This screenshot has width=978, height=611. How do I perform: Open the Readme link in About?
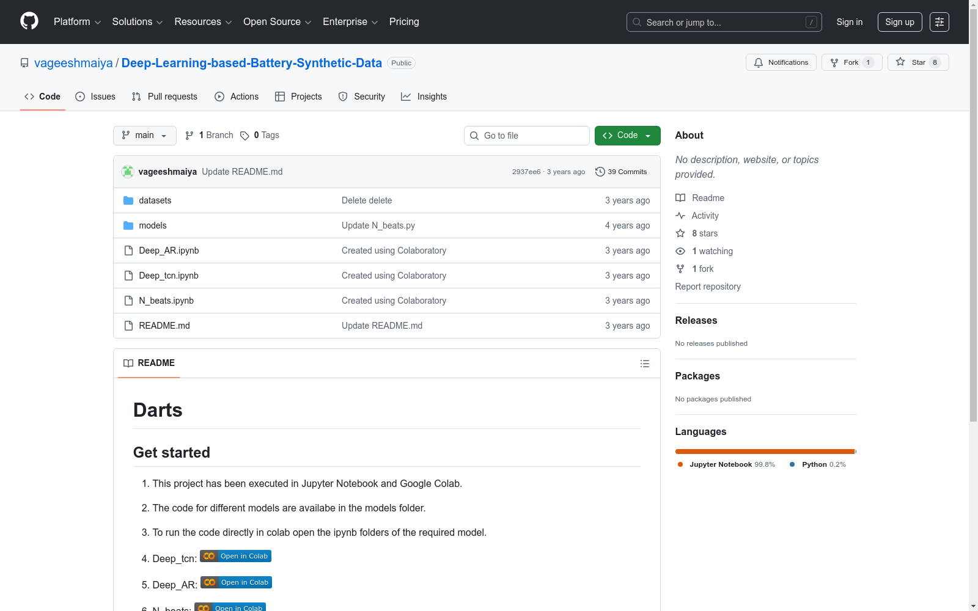pos(700,198)
